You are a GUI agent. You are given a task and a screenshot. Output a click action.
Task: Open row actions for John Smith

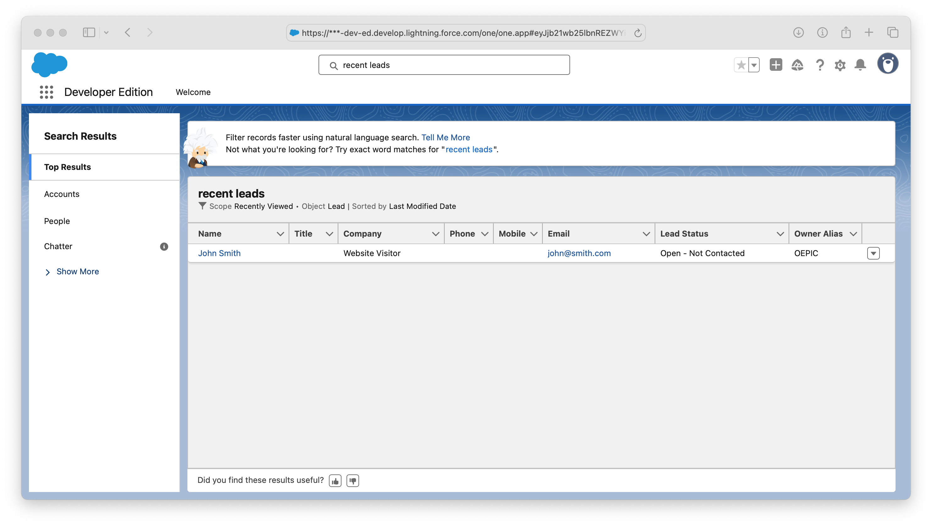(x=874, y=253)
